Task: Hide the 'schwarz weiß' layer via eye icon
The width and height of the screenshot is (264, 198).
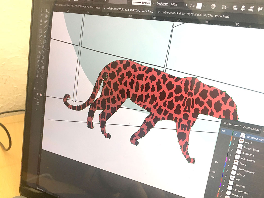Action: click(224, 131)
